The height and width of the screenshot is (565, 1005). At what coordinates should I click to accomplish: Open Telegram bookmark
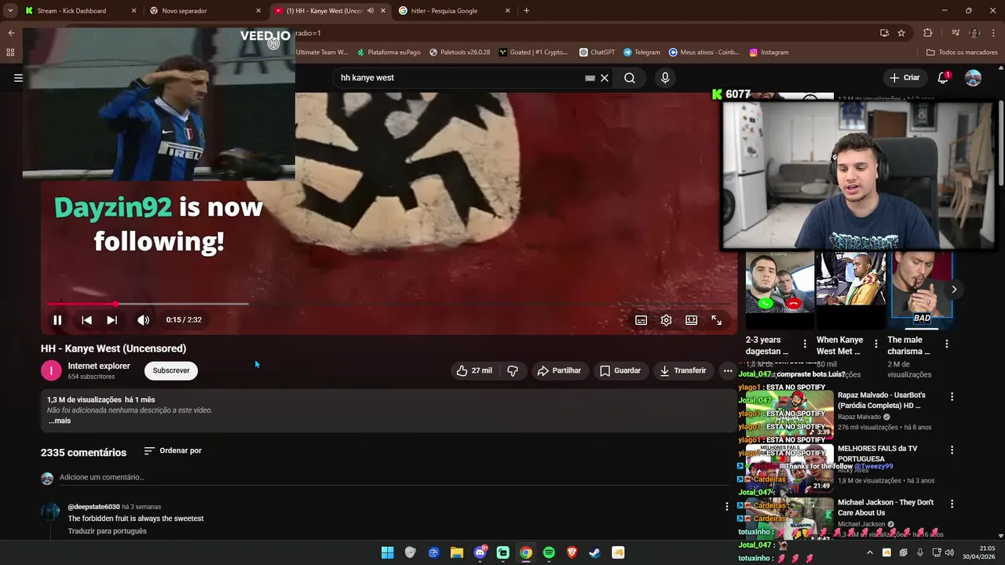[x=641, y=53]
